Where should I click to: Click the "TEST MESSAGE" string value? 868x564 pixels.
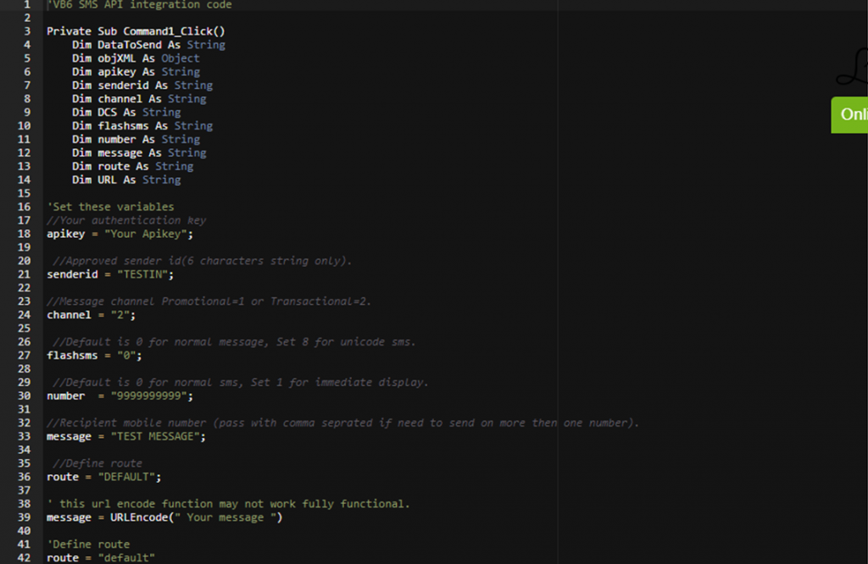pyautogui.click(x=158, y=437)
